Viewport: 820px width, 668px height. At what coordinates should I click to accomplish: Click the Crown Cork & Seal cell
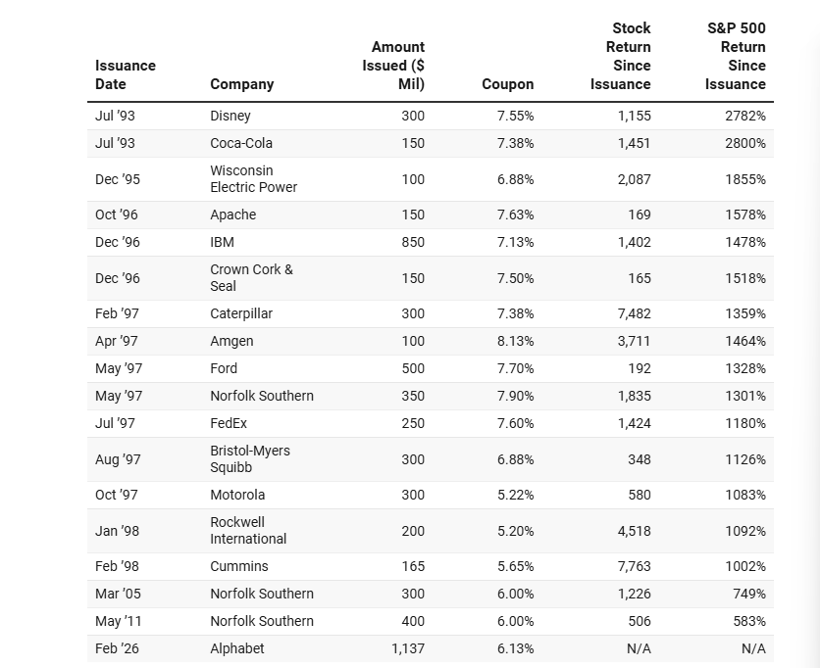pyautogui.click(x=251, y=278)
